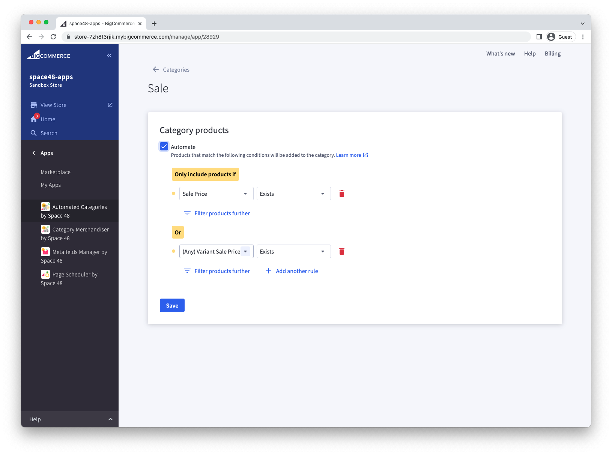Open Marketplace in the sidebar
The width and height of the screenshot is (612, 455).
56,172
